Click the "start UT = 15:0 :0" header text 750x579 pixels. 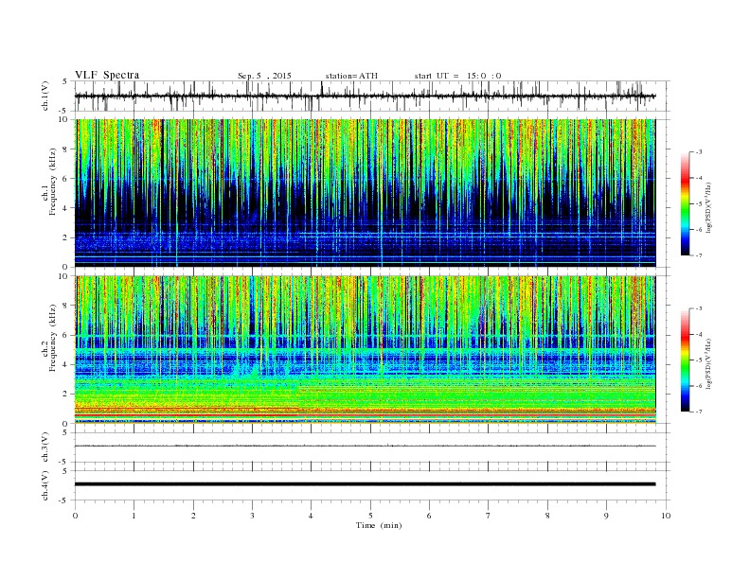point(457,76)
